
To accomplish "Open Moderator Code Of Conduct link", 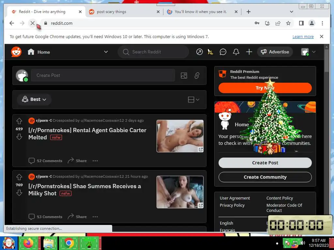I will 284,208.
